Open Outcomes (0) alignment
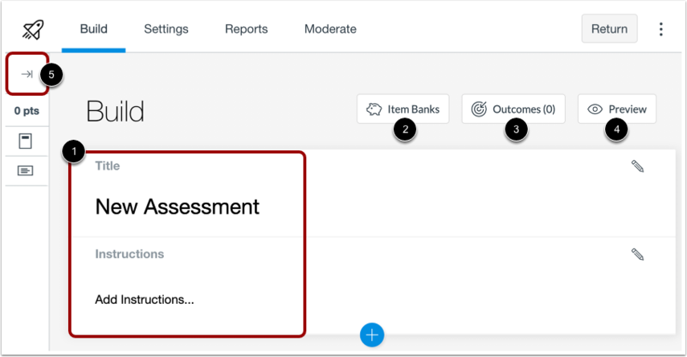The height and width of the screenshot is (357, 687). [x=513, y=109]
